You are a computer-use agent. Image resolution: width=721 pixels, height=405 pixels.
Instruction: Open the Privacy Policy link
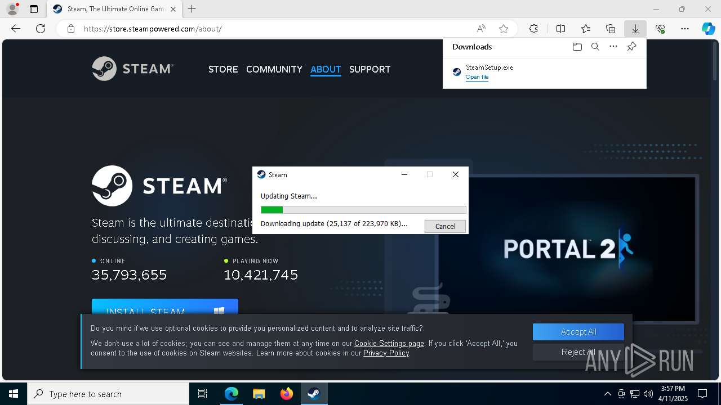[x=386, y=353]
